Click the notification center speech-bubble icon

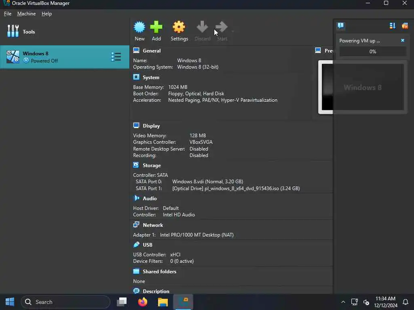(340, 25)
